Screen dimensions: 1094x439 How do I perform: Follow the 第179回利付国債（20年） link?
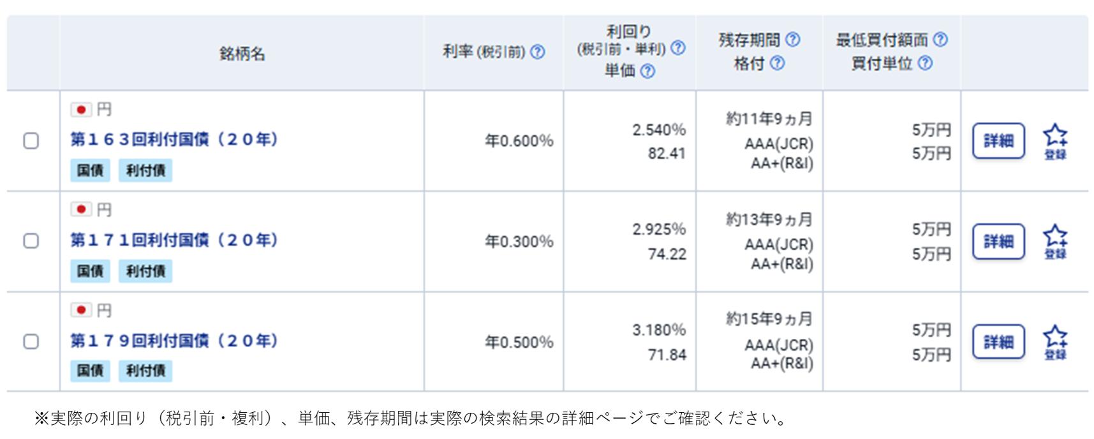click(x=174, y=341)
